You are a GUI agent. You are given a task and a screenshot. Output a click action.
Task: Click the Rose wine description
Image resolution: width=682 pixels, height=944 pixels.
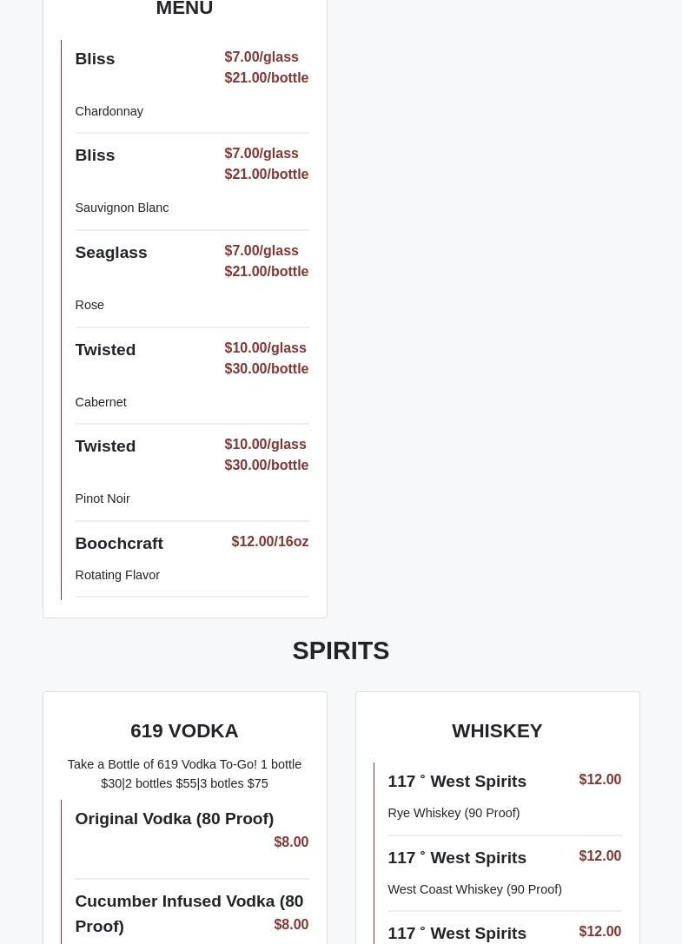pos(89,306)
